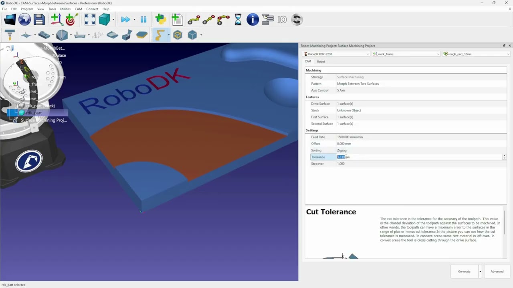Image resolution: width=513 pixels, height=288 pixels.
Task: Click the blue solid cube icon
Action: (192, 35)
